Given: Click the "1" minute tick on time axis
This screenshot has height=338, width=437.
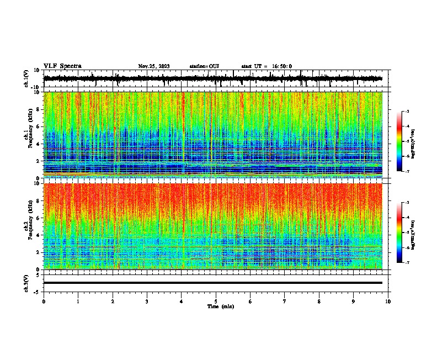Looking at the screenshot, I should point(78,302).
